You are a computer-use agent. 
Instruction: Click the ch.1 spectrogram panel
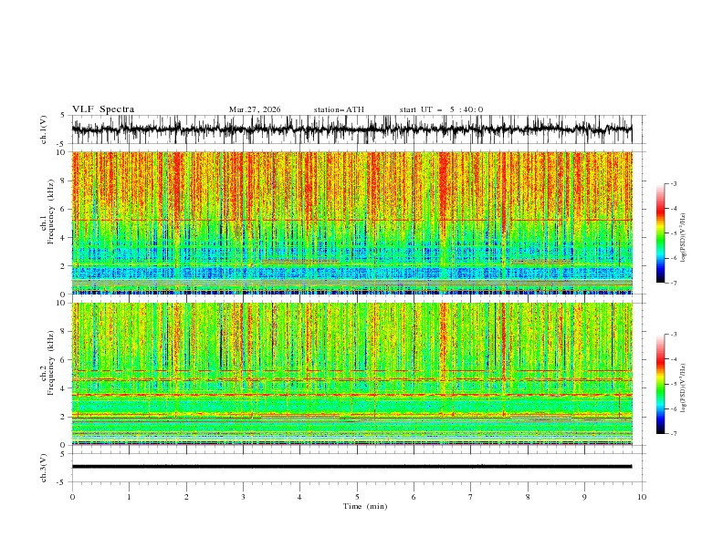coord(351,222)
